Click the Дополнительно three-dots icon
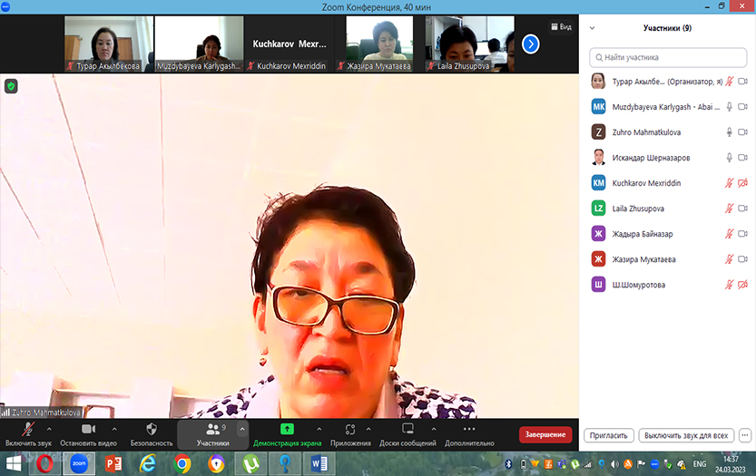Viewport: 756px width, 476px height. click(469, 429)
